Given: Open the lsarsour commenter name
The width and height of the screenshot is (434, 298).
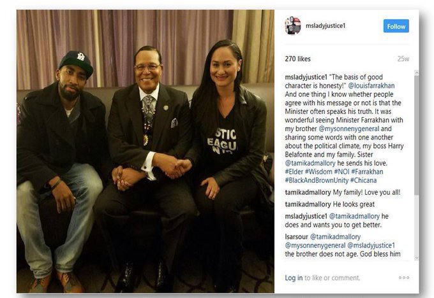Looking at the screenshot, I should [296, 237].
